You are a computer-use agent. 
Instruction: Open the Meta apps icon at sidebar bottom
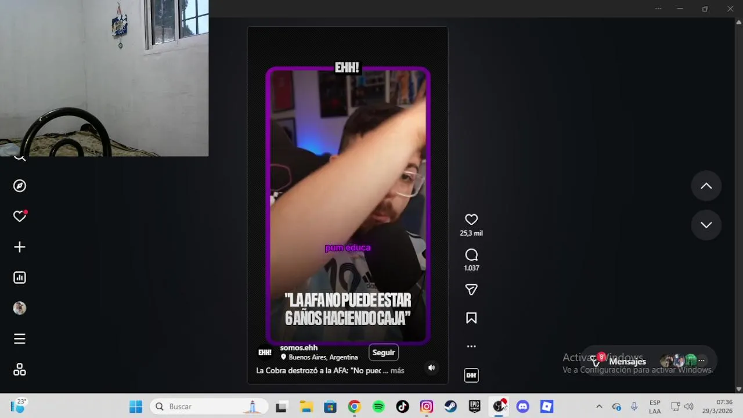coord(20,369)
